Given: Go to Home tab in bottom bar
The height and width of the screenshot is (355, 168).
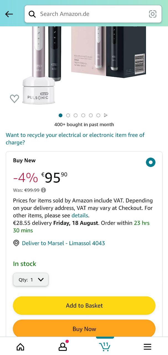Looking at the screenshot, I should (x=20, y=347).
